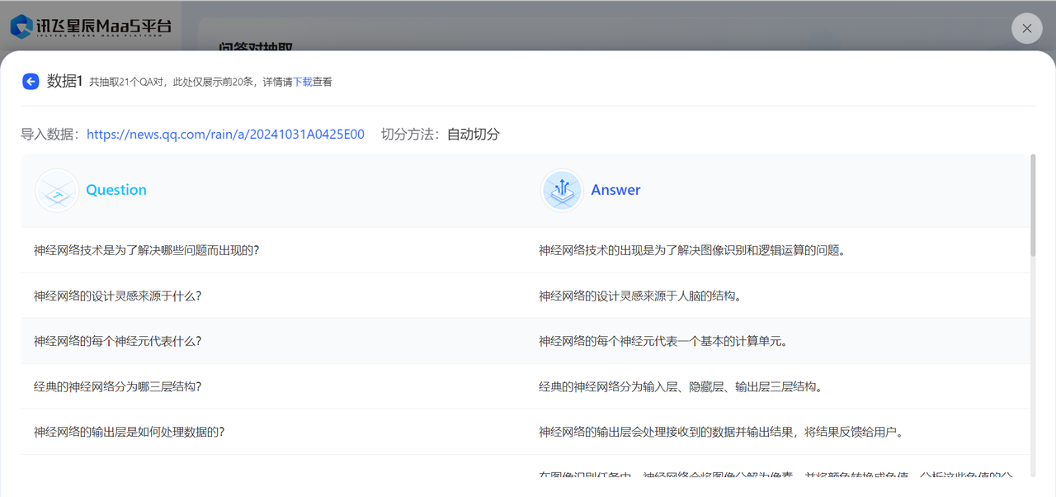Image resolution: width=1056 pixels, height=497 pixels.
Task: Select the answer listing 输入层、隐藏层、输出层
Action: click(x=680, y=386)
